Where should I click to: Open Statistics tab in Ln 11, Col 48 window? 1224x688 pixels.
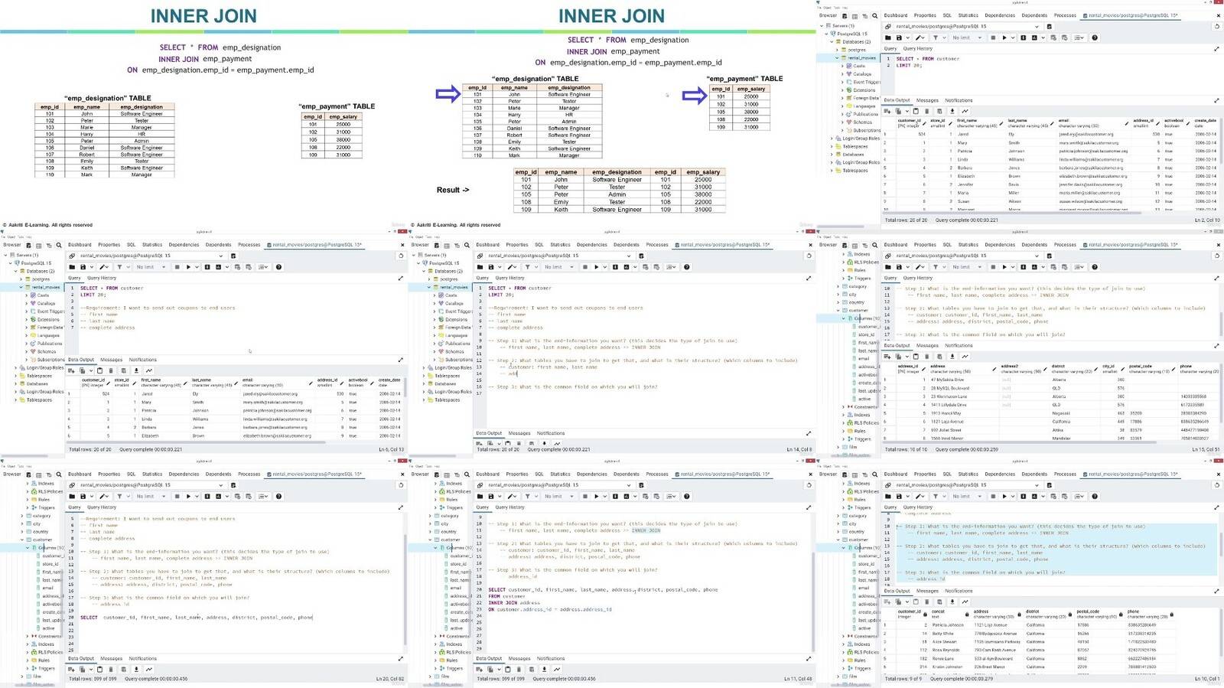coord(560,474)
